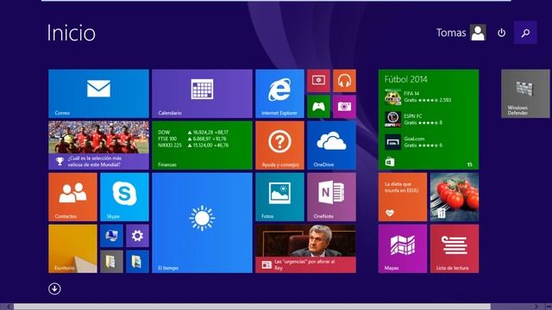Open the Mapas tile
Image resolution: width=552 pixels, height=310 pixels.
tap(403, 249)
